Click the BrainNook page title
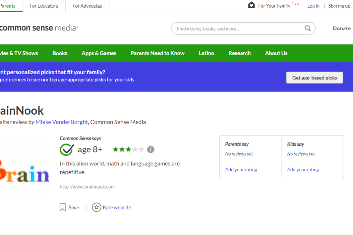353x235 pixels. click(22, 110)
